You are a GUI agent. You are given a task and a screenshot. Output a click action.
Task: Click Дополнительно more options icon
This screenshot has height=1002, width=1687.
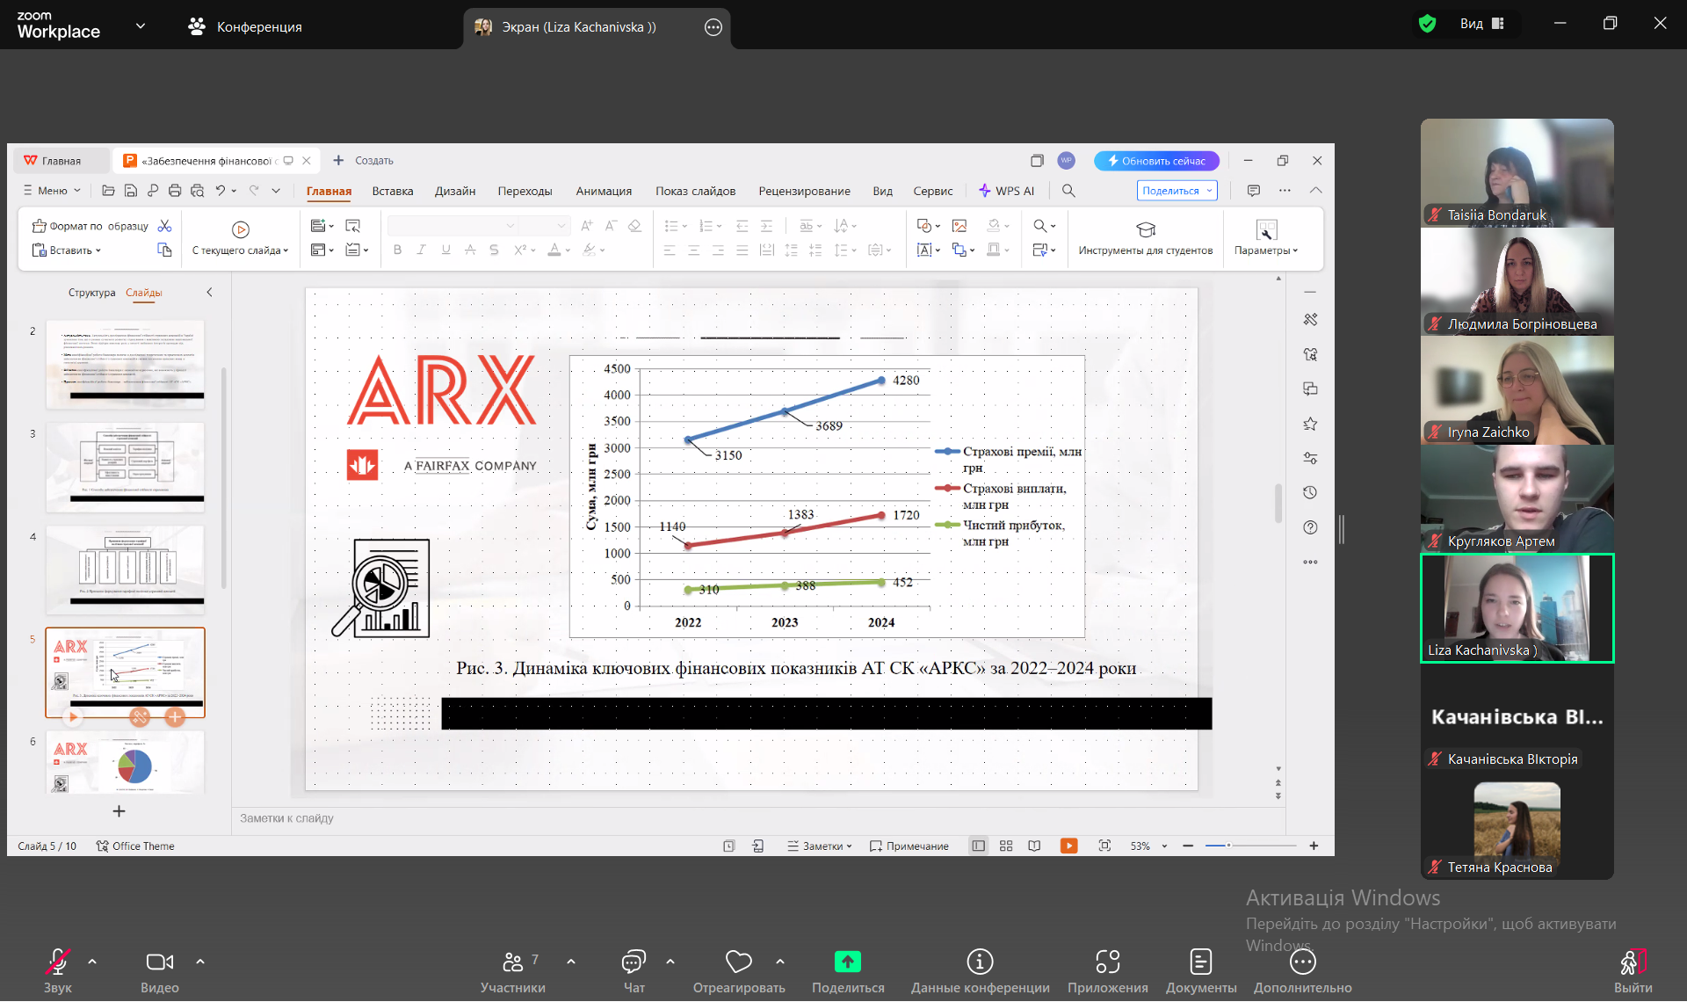(1302, 962)
